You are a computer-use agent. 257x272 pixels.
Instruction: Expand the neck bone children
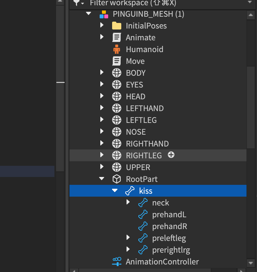128,203
